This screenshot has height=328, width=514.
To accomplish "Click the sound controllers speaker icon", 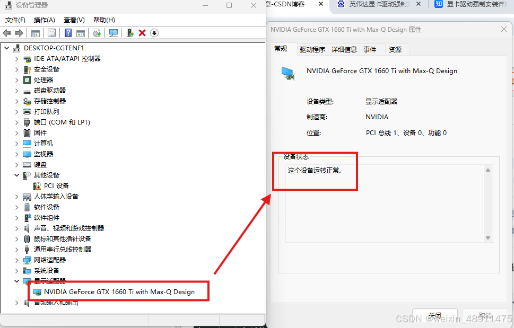I will point(27,228).
